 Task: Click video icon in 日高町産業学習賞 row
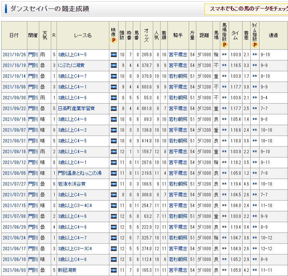tap(114, 109)
